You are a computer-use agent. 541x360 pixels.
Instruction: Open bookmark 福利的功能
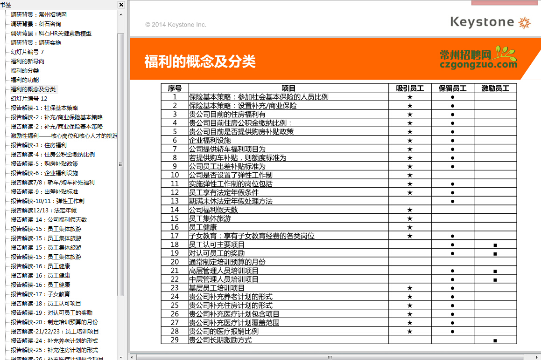pyautogui.click(x=24, y=80)
